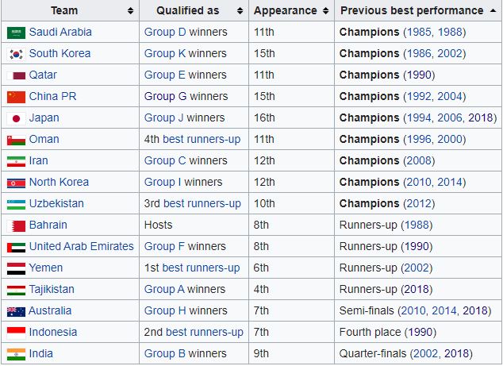Open Indonesia's best runners-up link
The height and width of the screenshot is (366, 503).
[203, 333]
